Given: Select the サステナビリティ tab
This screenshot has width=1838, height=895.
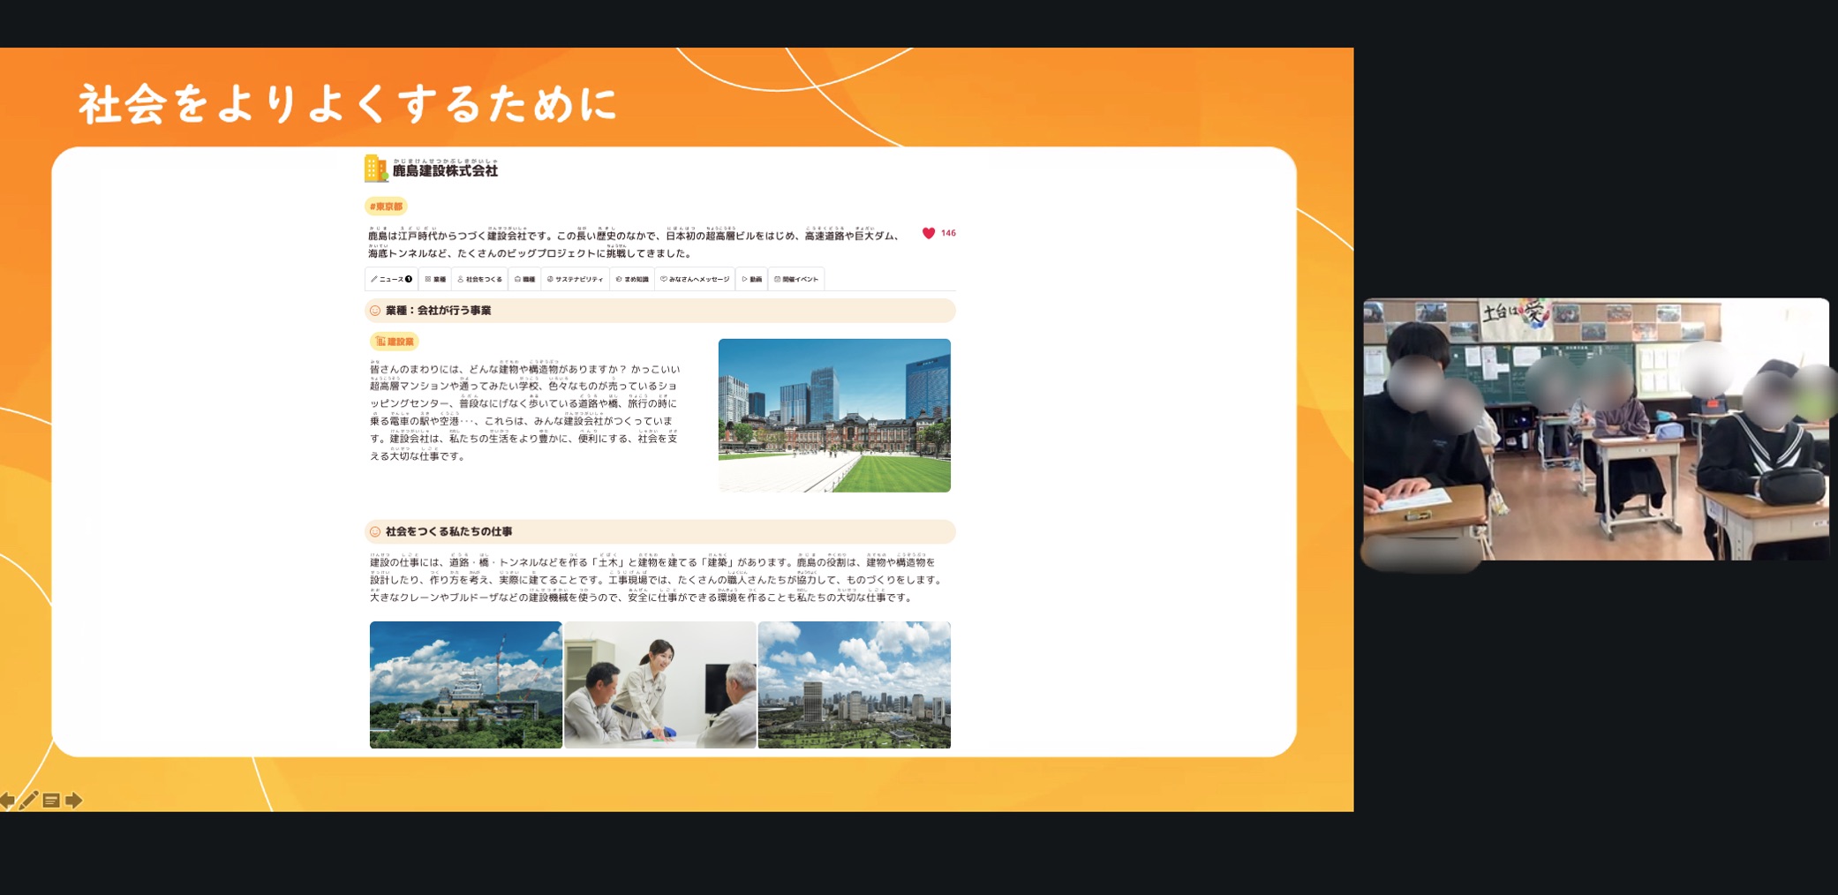Looking at the screenshot, I should click(575, 279).
